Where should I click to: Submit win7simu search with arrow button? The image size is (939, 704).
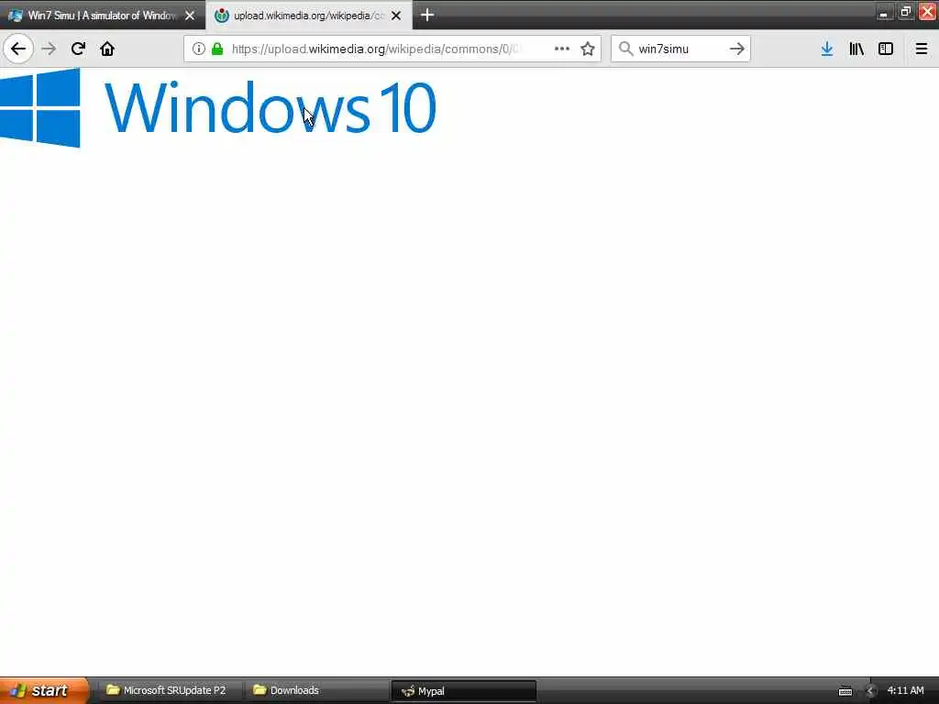737,49
